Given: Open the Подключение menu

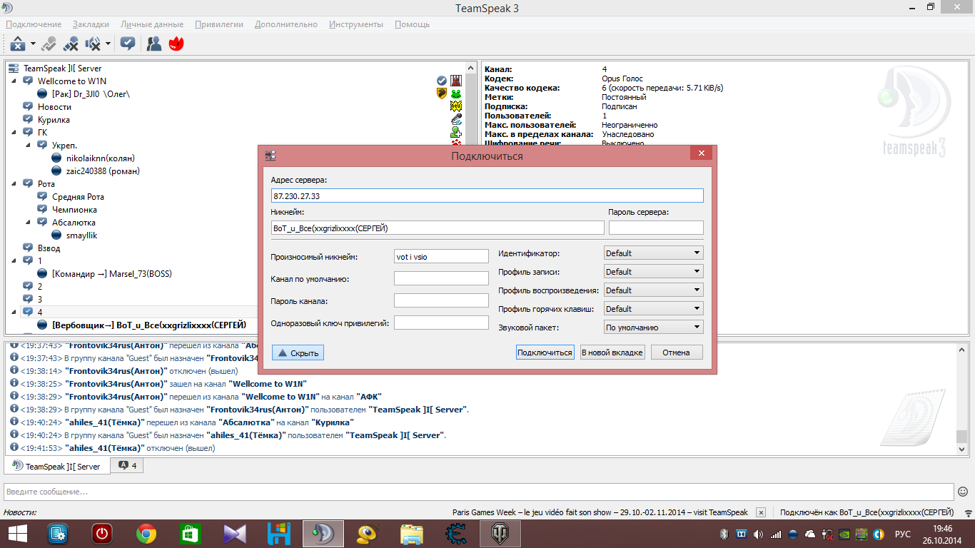Looking at the screenshot, I should click(34, 24).
